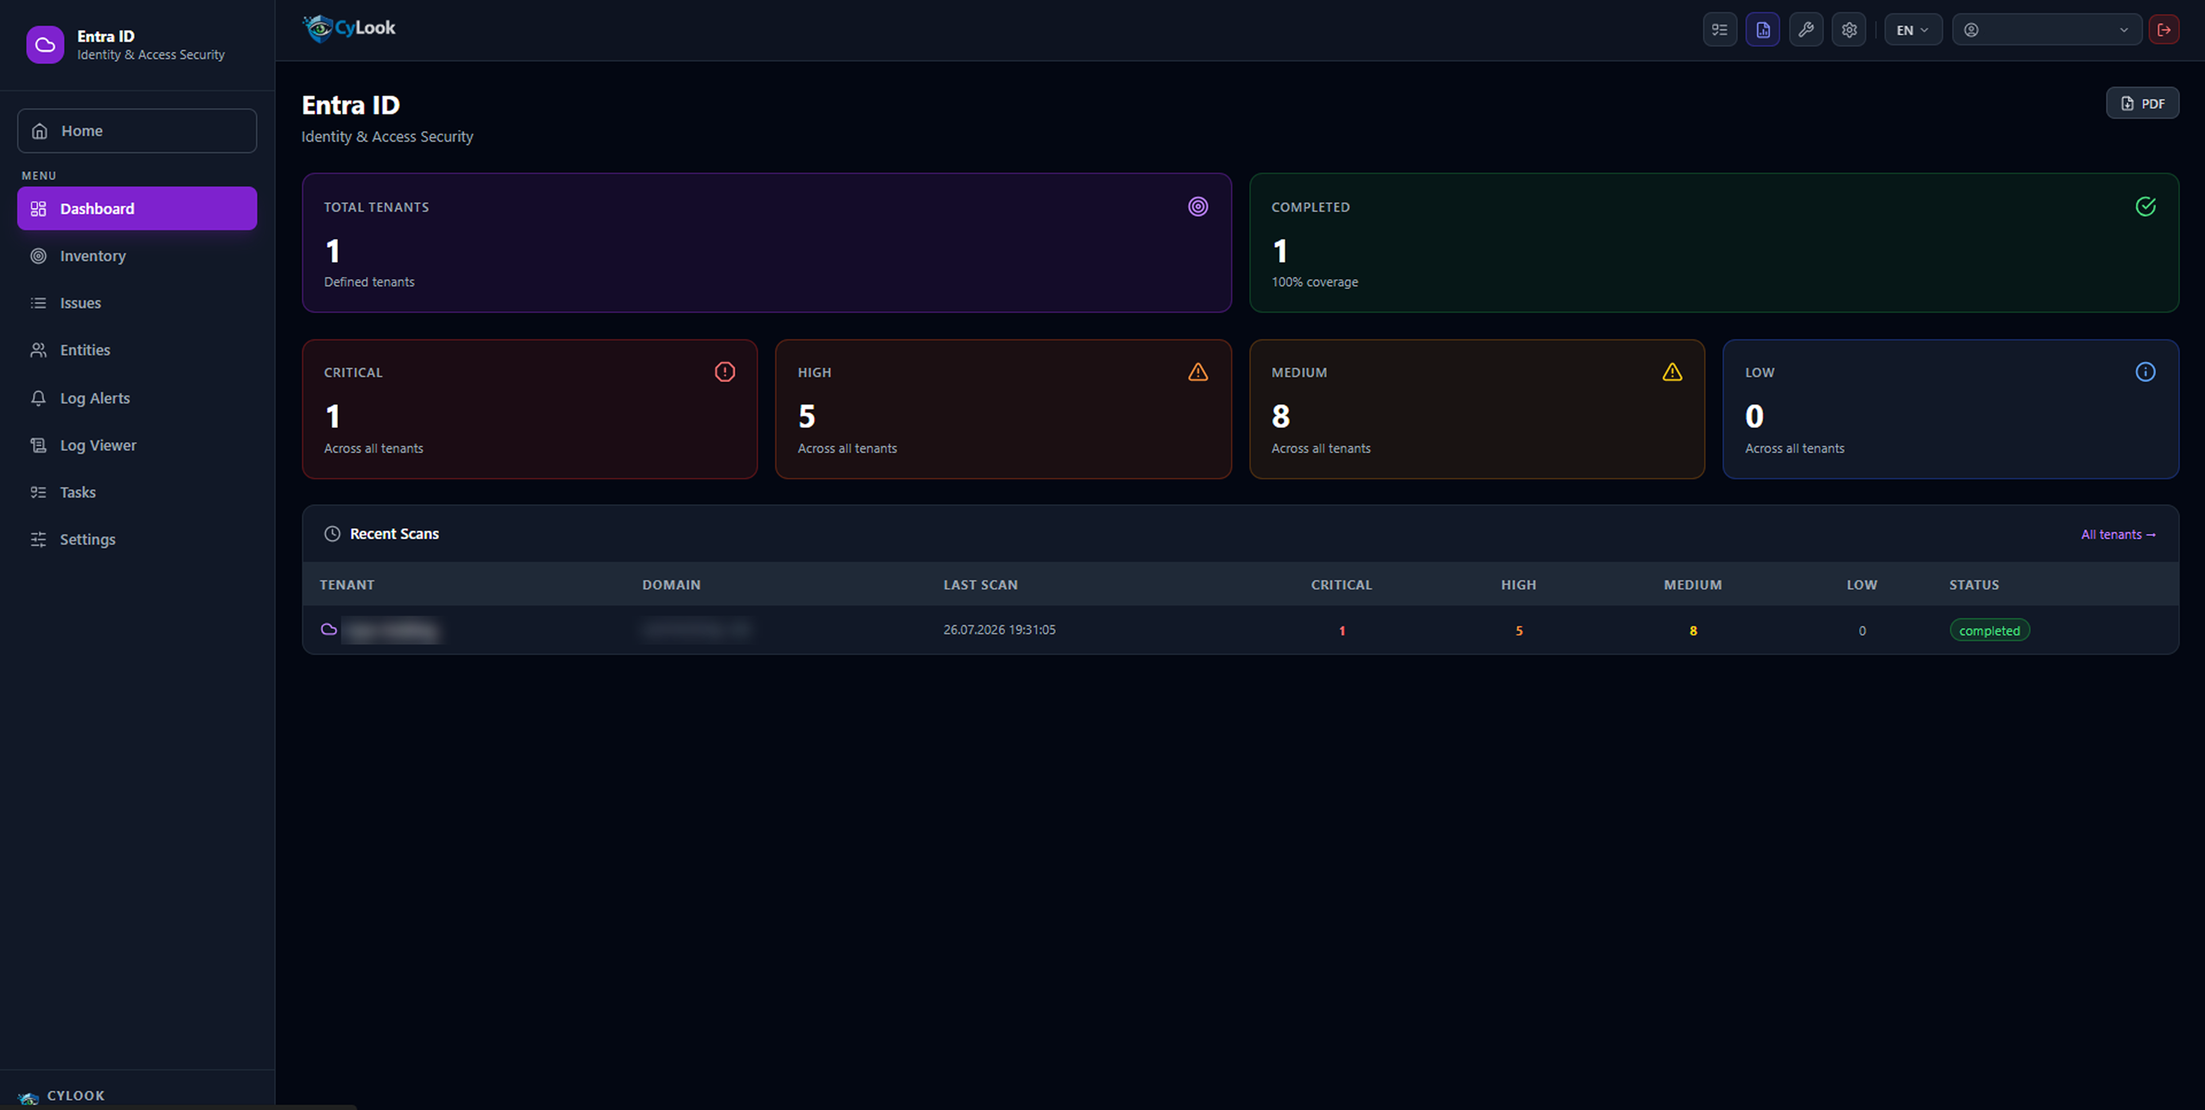Open Tasks menu item in sidebar

point(137,492)
